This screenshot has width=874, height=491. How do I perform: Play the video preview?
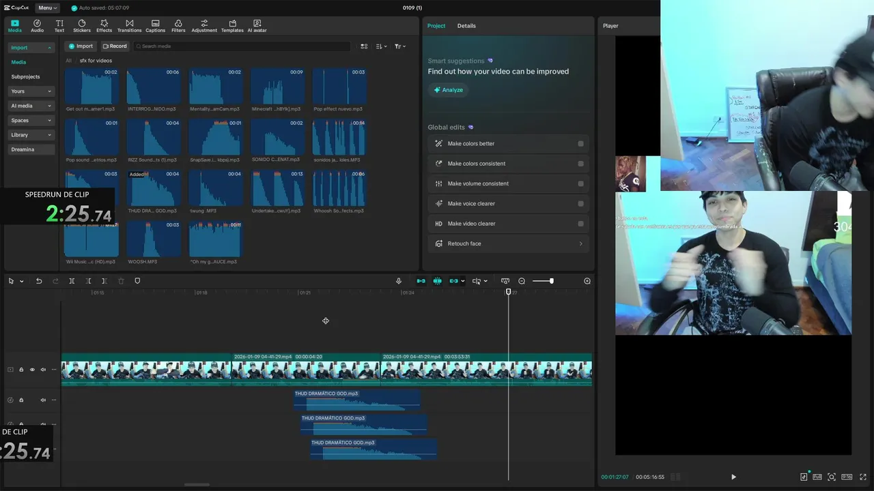point(733,477)
